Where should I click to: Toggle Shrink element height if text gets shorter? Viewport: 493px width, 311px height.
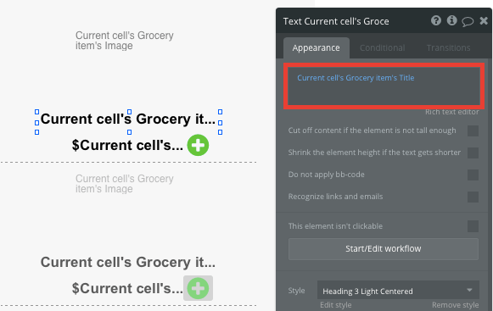pos(473,153)
